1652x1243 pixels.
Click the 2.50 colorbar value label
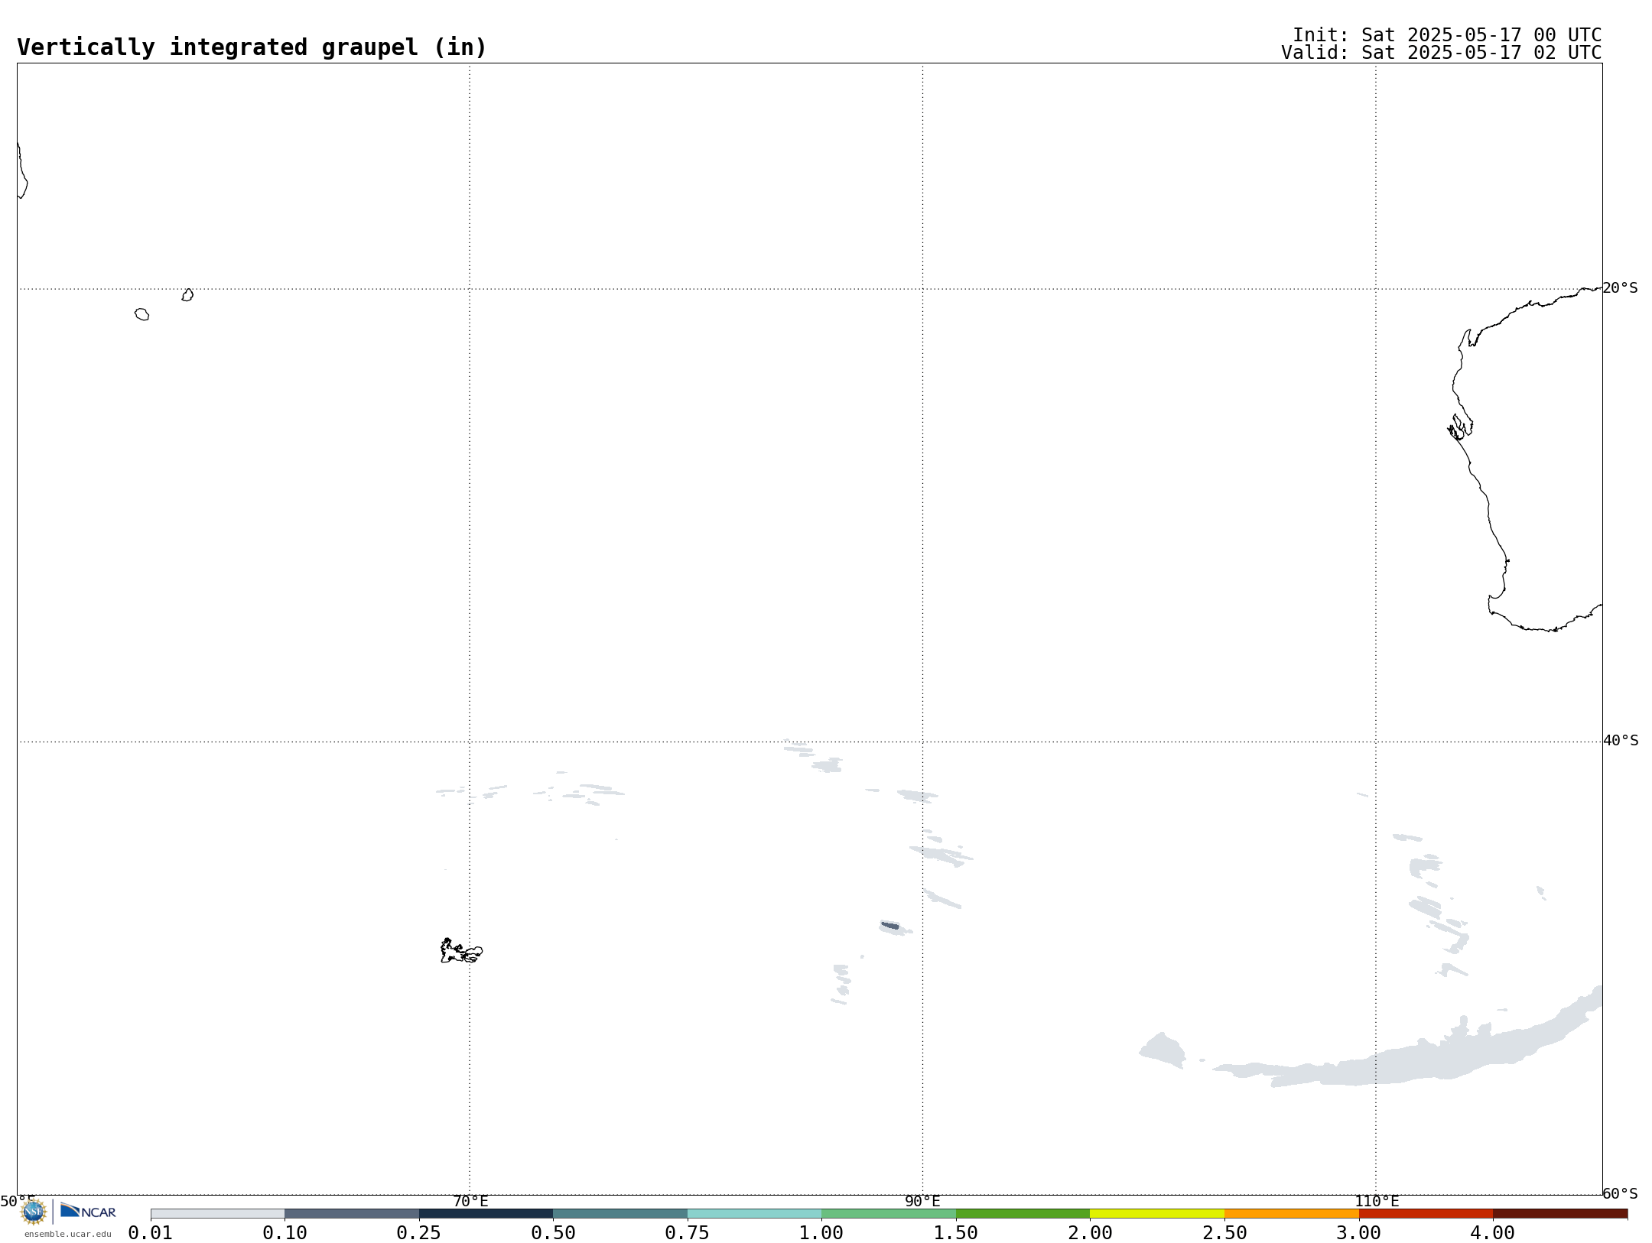tap(1224, 1233)
